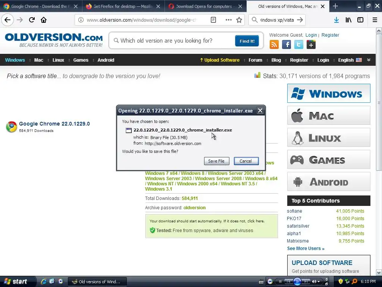Viewport: 382px width, 287px height.
Task: Click the Google Chrome logo beside title
Action: 12,127
